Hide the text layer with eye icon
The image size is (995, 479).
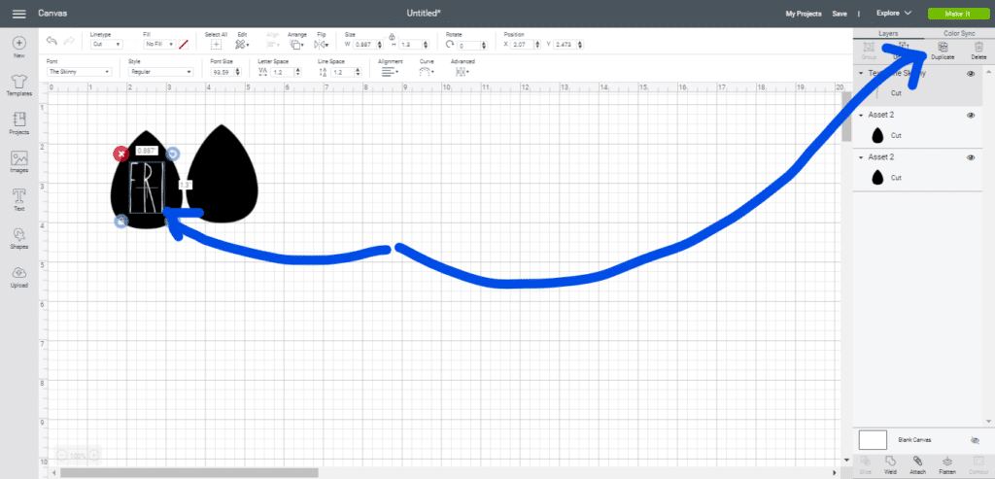coord(971,74)
